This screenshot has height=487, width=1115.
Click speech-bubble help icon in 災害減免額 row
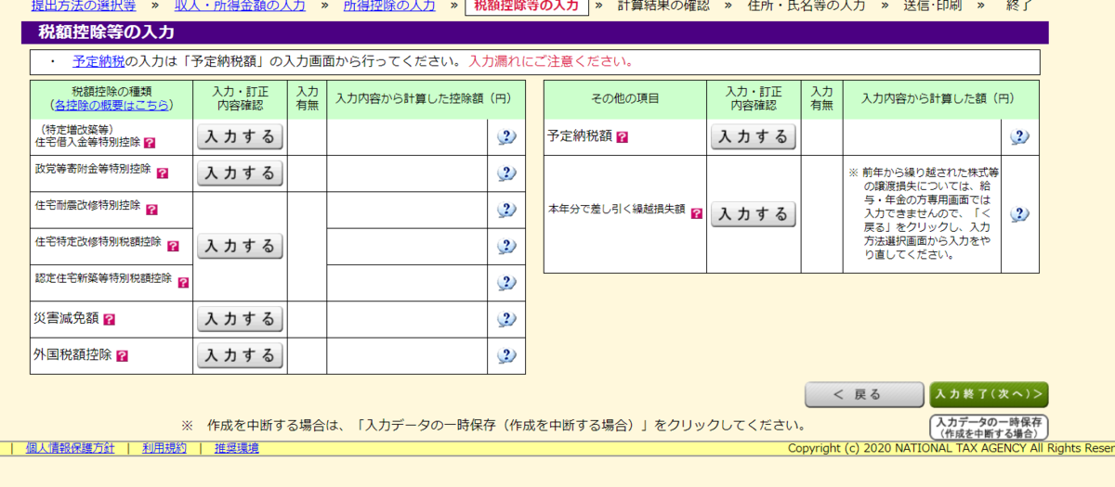(x=506, y=319)
